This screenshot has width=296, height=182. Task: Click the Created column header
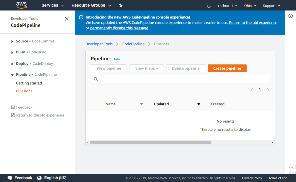[x=217, y=104]
